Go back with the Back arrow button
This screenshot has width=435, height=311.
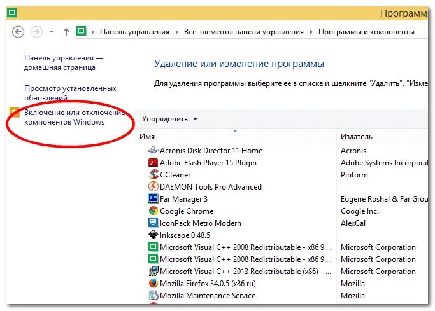click(x=18, y=32)
